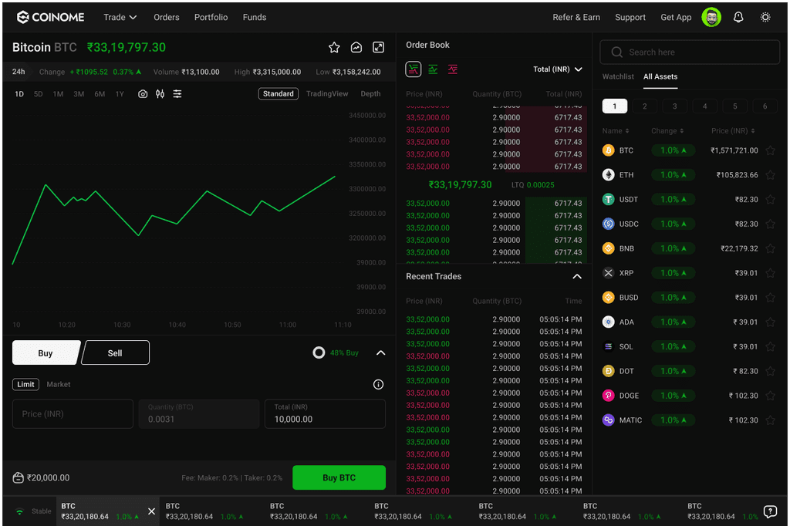Favorite SOL with its star
790x526 pixels.
point(771,346)
